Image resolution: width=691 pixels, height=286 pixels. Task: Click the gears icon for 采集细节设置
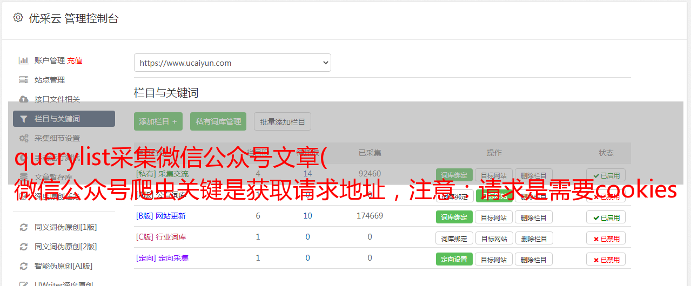[x=24, y=138]
